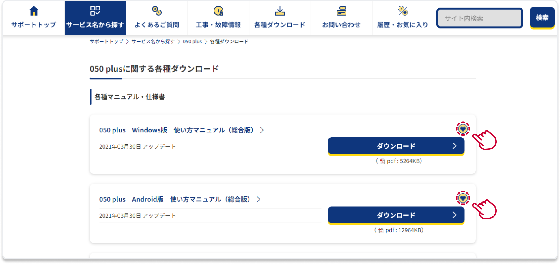
Task: Click the download tray icon in navigation
Action: coord(280,11)
